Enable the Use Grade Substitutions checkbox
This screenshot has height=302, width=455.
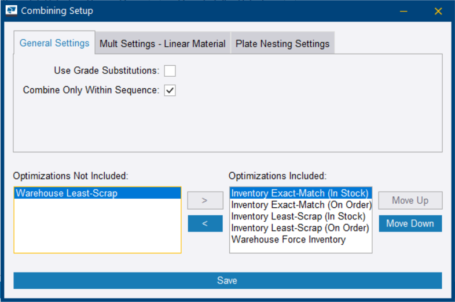coord(170,71)
